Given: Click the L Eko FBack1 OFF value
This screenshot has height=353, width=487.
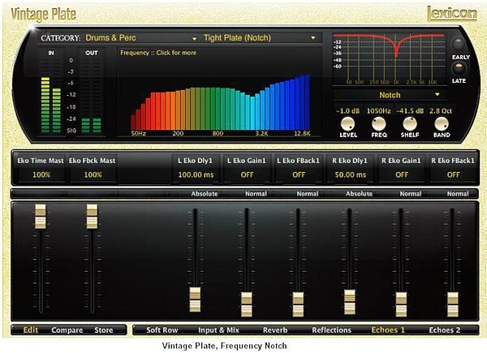Looking at the screenshot, I should tap(299, 174).
